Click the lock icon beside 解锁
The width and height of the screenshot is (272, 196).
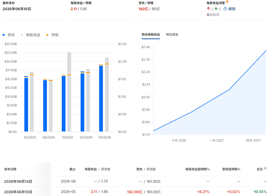coord(225,8)
